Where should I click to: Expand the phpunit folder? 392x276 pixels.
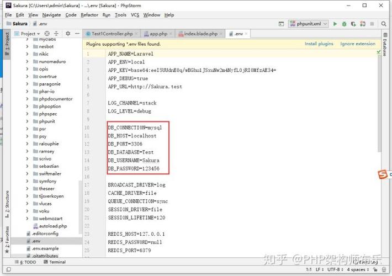click(27, 121)
